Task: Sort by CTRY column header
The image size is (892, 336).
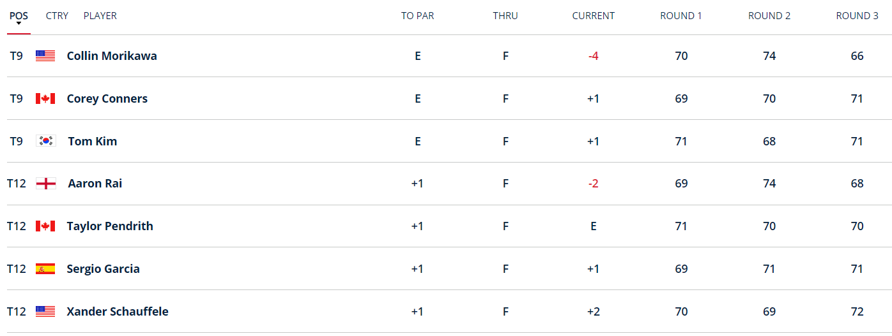Action: (x=57, y=15)
